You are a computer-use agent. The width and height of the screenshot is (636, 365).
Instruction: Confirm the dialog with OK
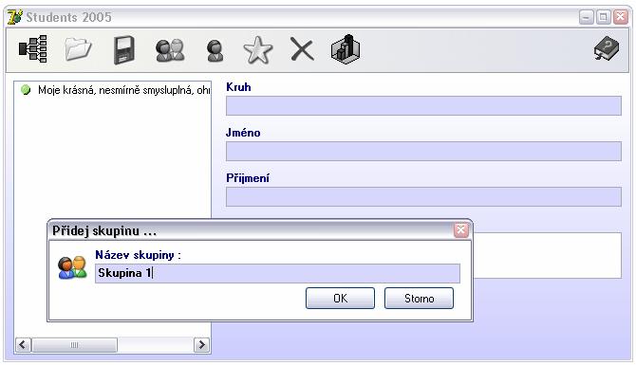tap(340, 298)
